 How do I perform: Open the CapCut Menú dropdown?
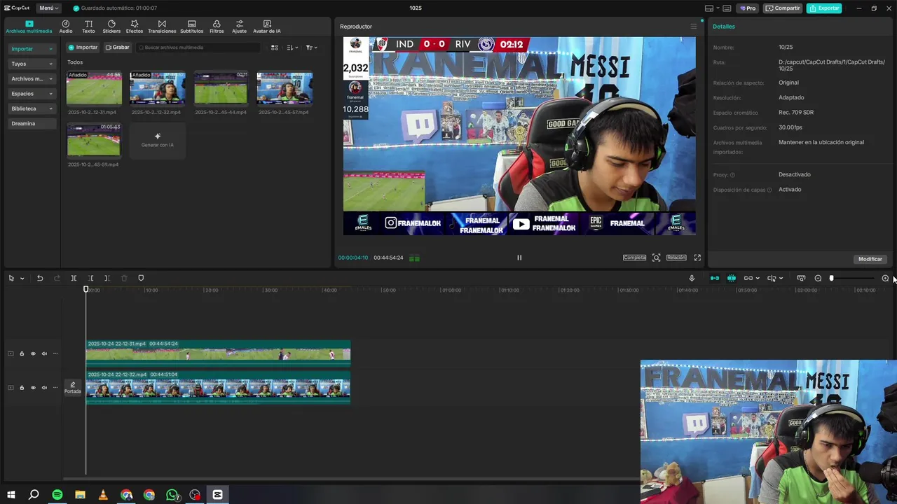pos(48,8)
